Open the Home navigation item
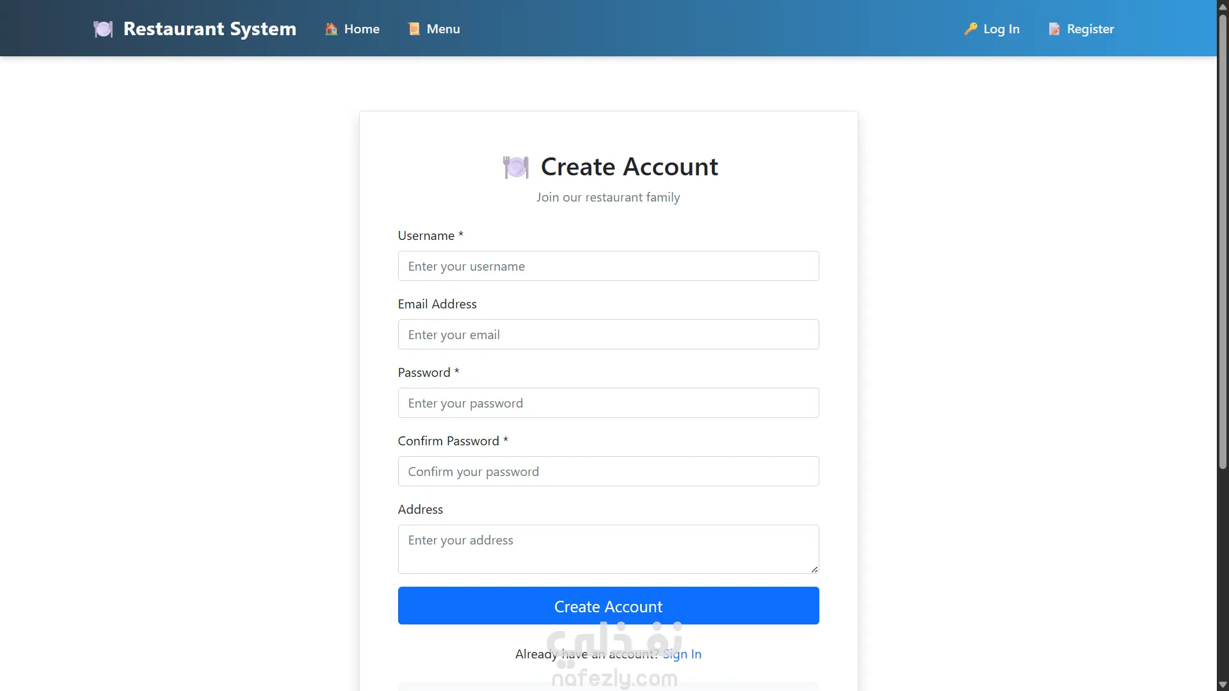This screenshot has width=1229, height=691. 362,29
